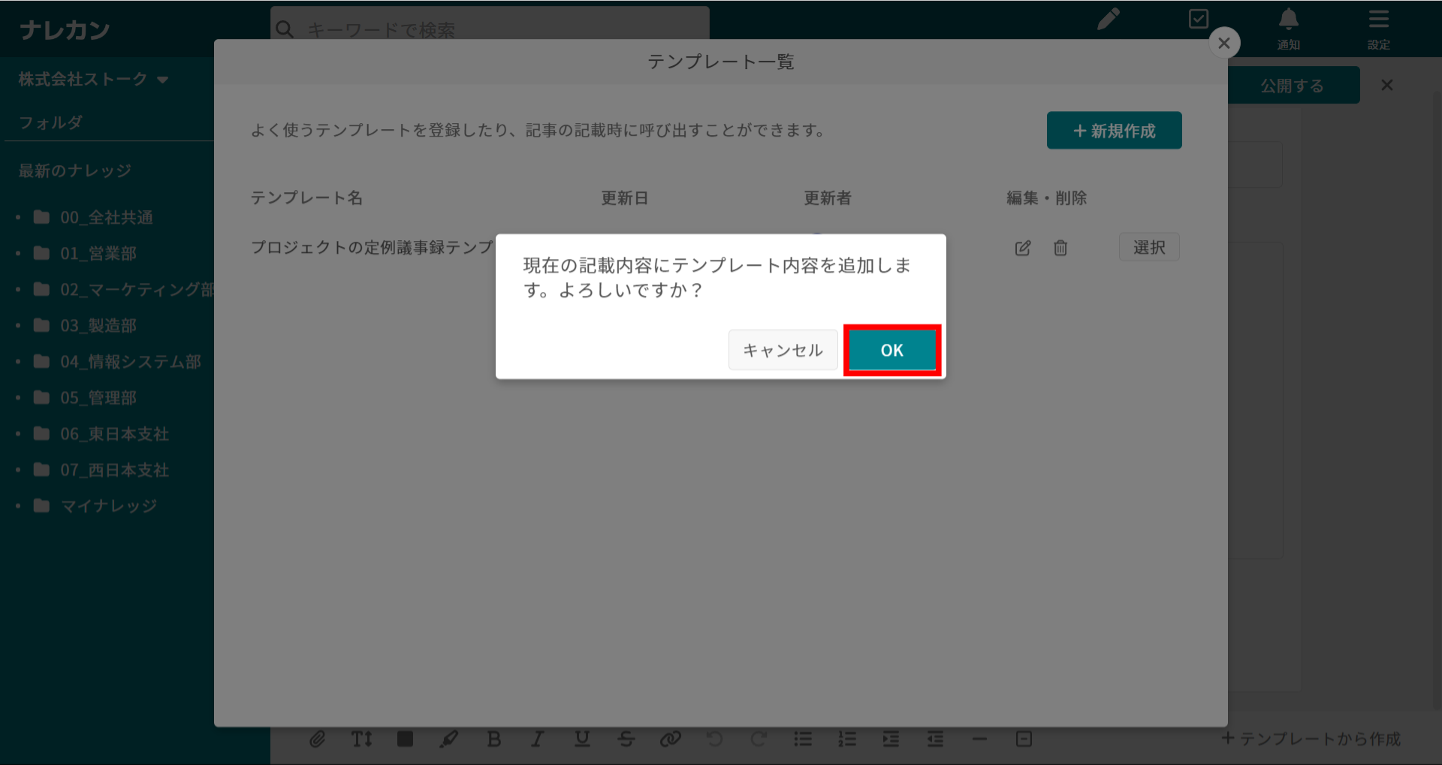Insert a link with the chain icon
This screenshot has width=1442, height=765.
670,739
